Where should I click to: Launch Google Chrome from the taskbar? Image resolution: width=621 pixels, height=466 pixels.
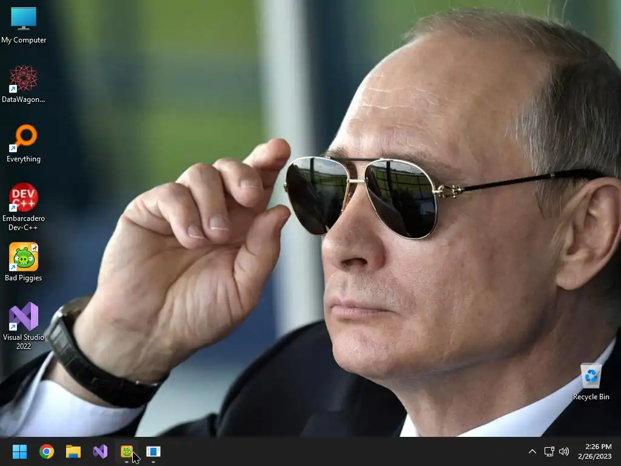click(x=47, y=451)
